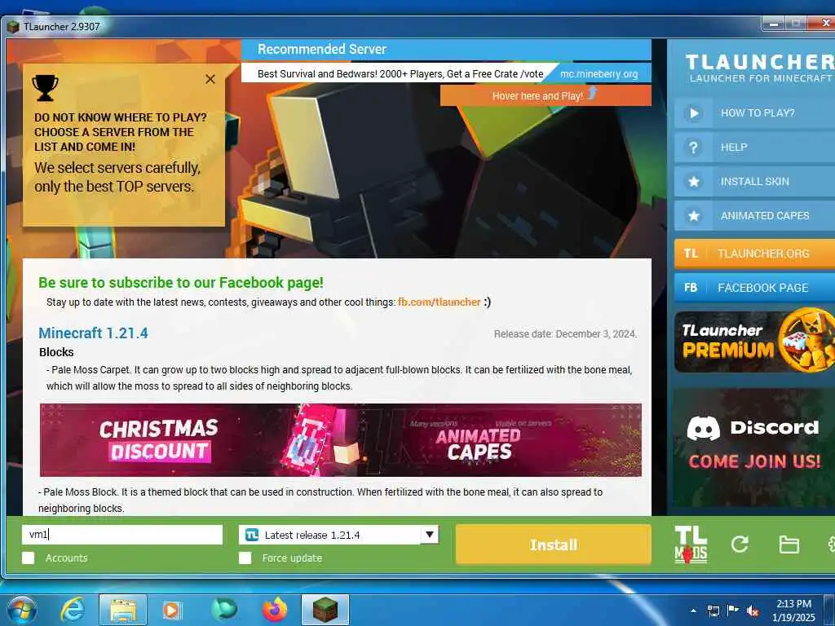Open Animated Capes page
The width and height of the screenshot is (835, 626).
(754, 215)
